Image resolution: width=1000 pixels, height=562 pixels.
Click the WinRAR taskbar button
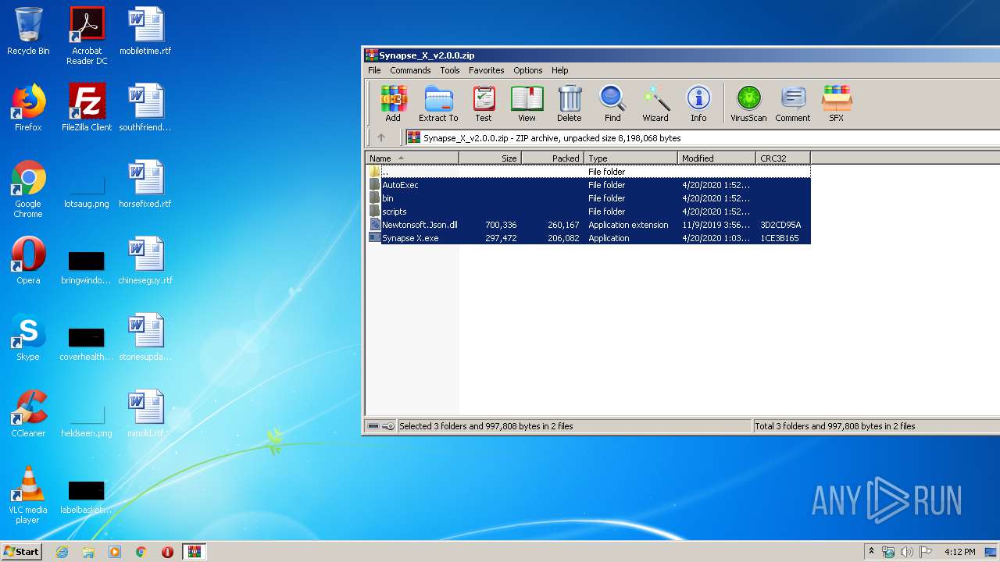pyautogui.click(x=194, y=552)
